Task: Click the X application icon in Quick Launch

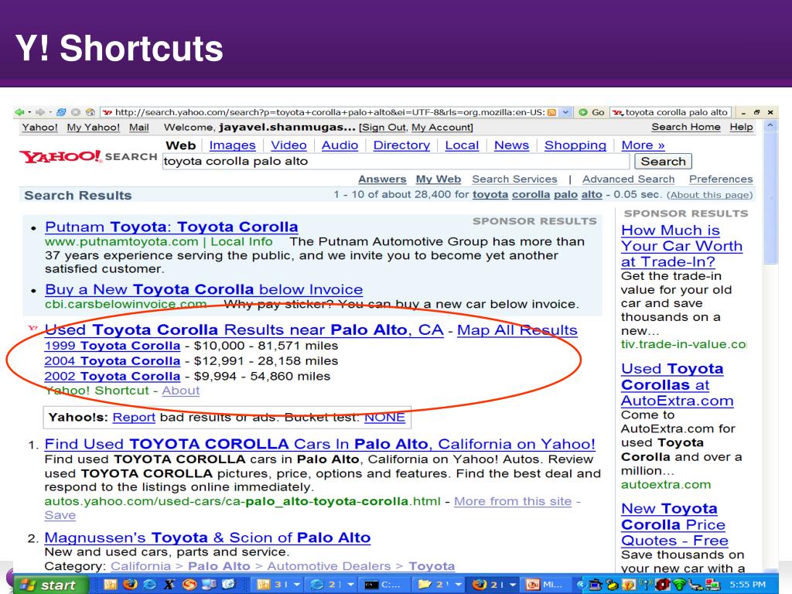Action: (169, 585)
